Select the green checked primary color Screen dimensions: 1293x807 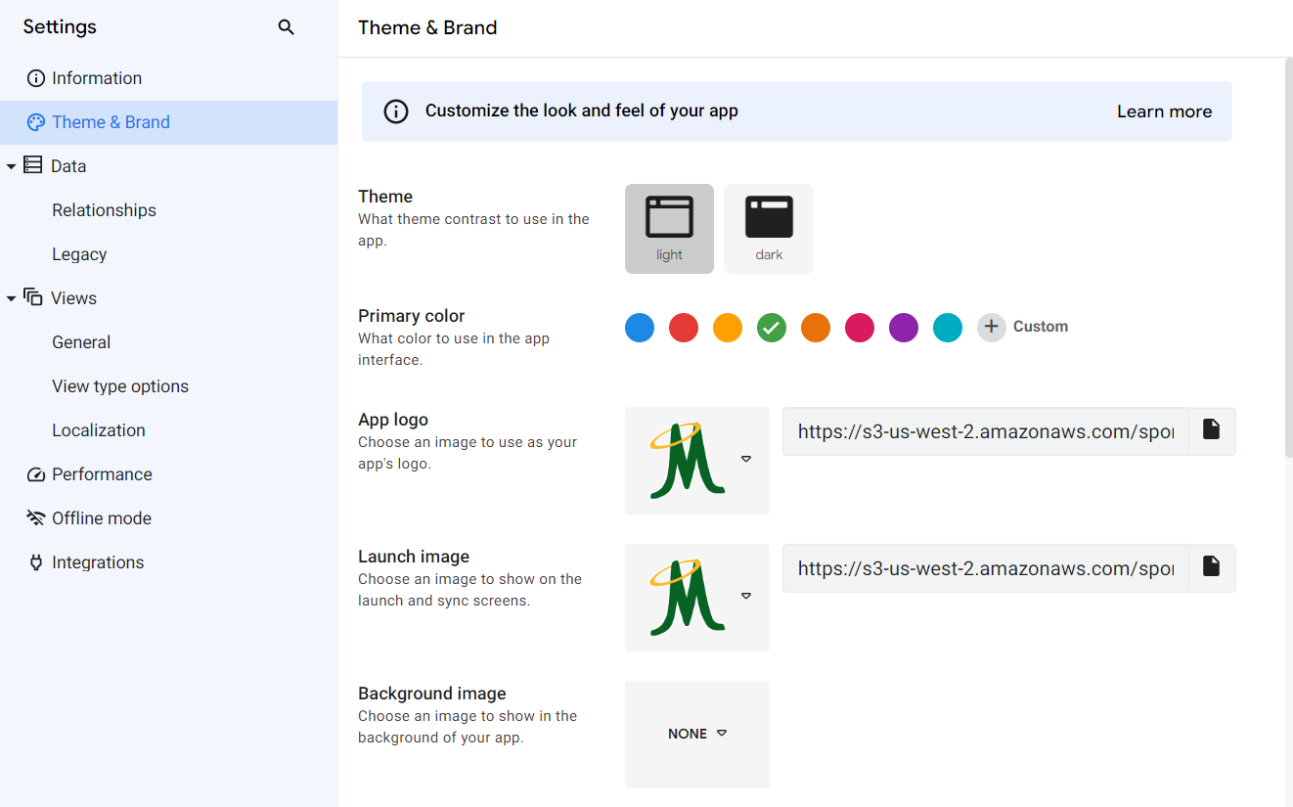[772, 327]
